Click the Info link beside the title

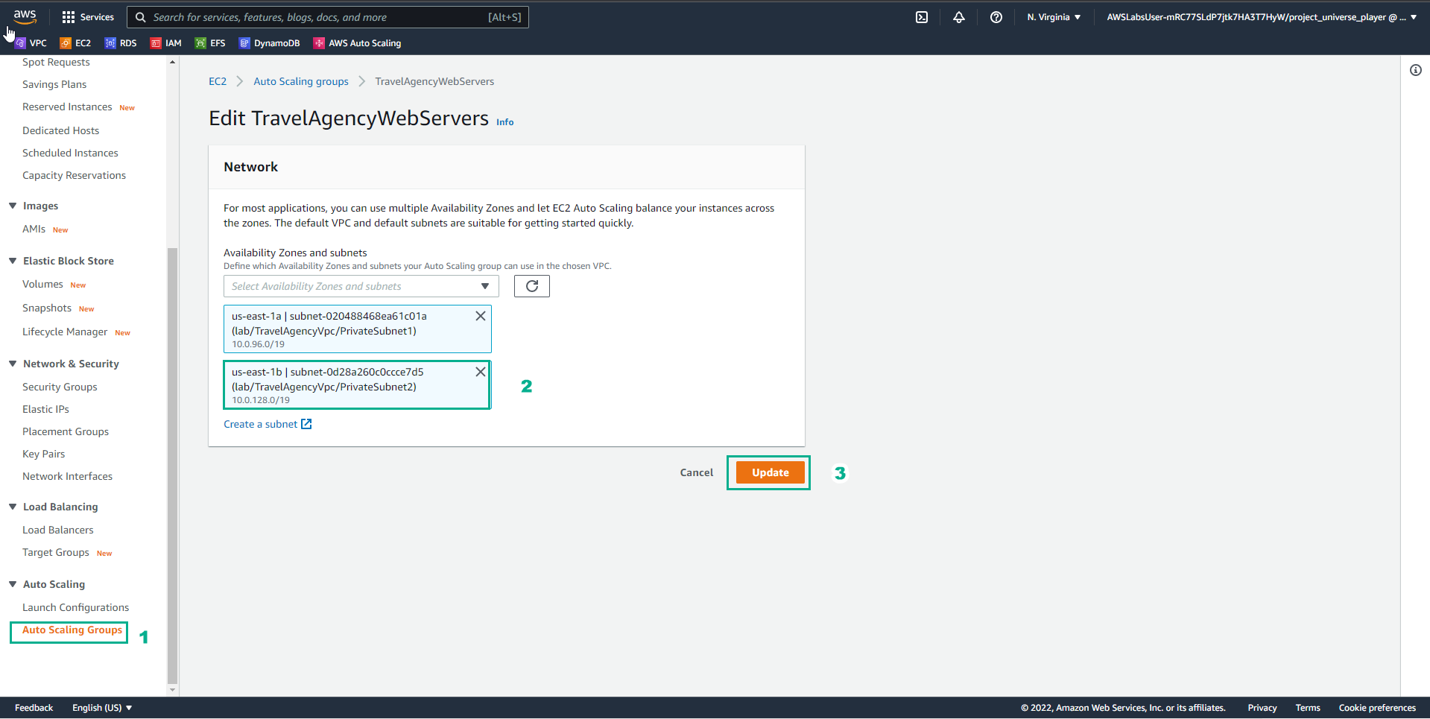(505, 122)
